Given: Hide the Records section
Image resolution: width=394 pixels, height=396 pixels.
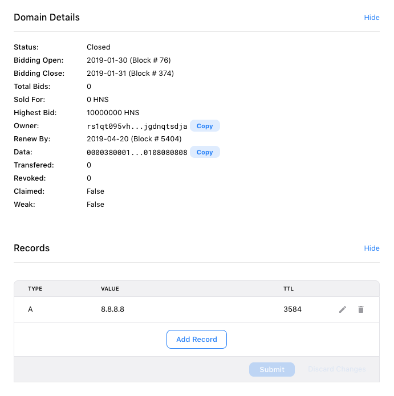Looking at the screenshot, I should click(x=372, y=248).
